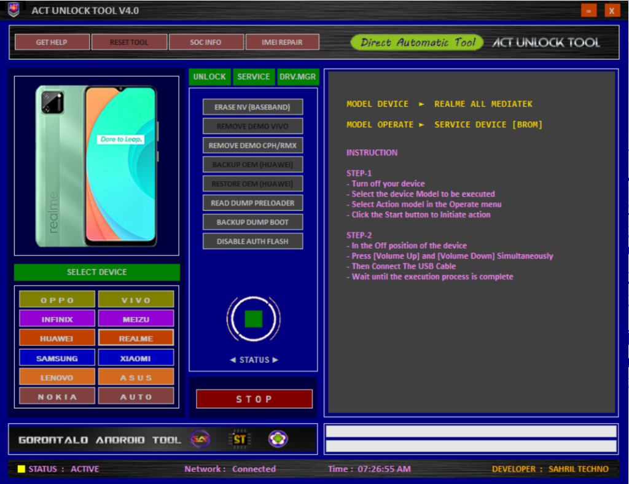Minimize the ACT Unlock Tool window

tap(588, 10)
